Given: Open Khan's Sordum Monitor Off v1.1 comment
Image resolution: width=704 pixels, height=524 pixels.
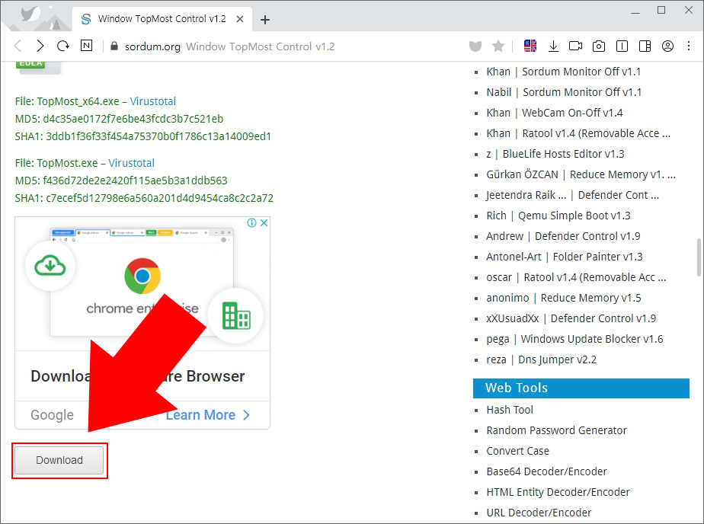Looking at the screenshot, I should coord(564,72).
